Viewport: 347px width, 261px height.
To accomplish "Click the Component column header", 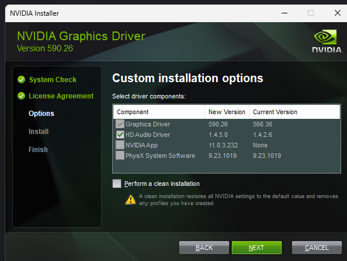I will (x=159, y=112).
